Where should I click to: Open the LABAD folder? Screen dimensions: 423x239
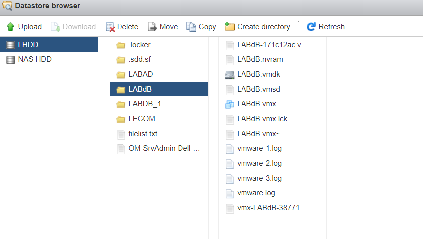[159, 74]
